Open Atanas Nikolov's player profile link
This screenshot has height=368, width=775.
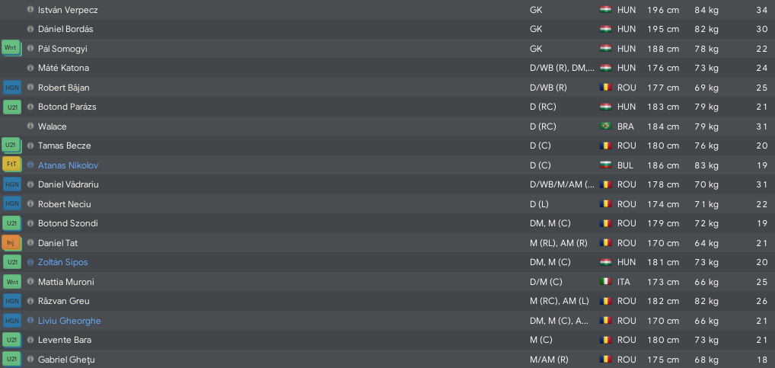click(x=68, y=165)
